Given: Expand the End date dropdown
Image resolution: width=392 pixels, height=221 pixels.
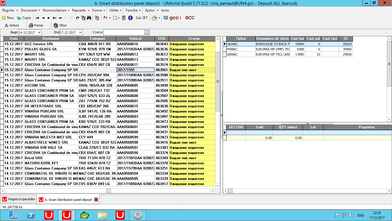Looking at the screenshot, I should [80, 33].
